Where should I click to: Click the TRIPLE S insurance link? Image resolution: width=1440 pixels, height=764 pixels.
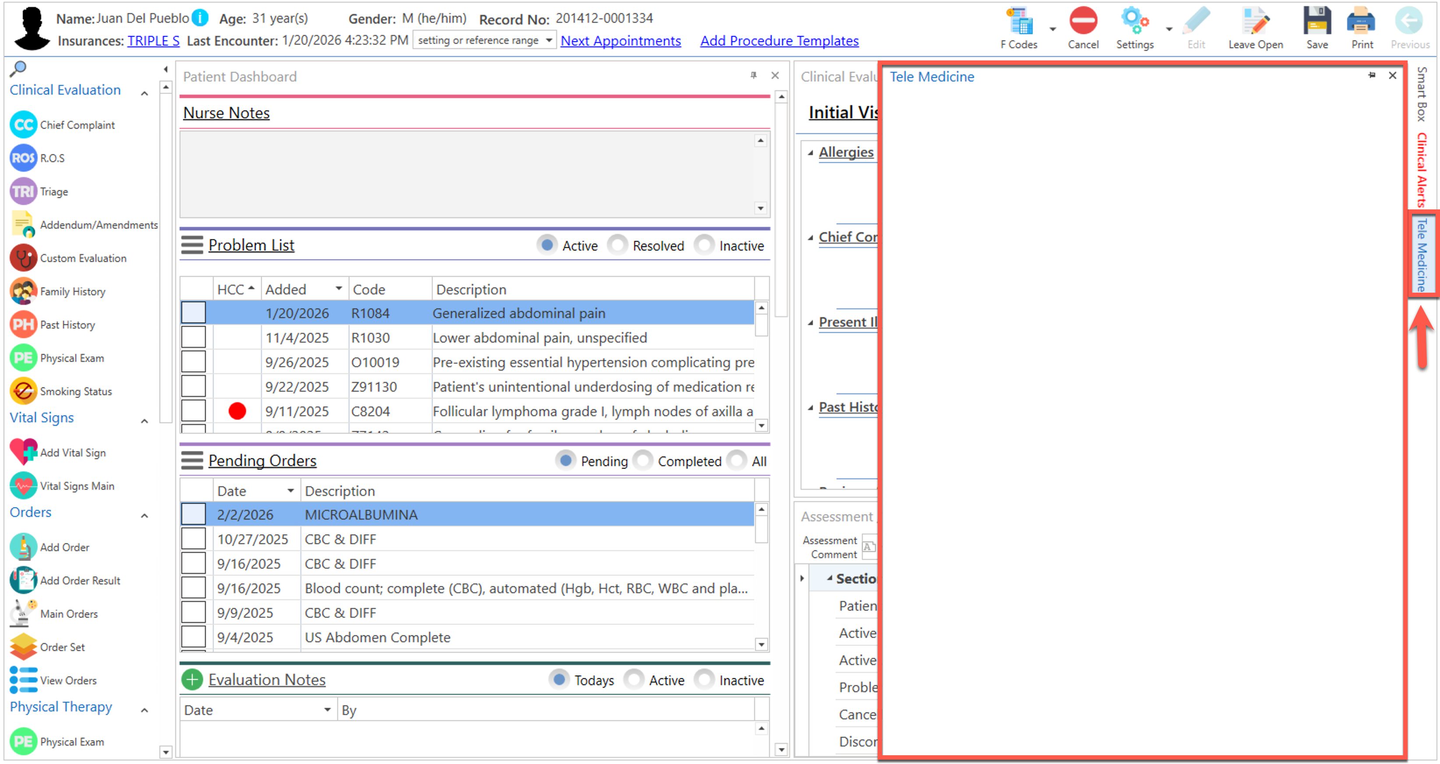pyautogui.click(x=153, y=41)
